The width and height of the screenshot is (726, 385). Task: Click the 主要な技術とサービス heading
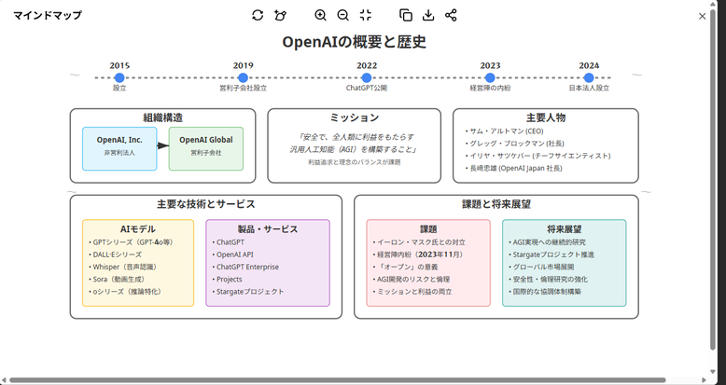pos(206,204)
